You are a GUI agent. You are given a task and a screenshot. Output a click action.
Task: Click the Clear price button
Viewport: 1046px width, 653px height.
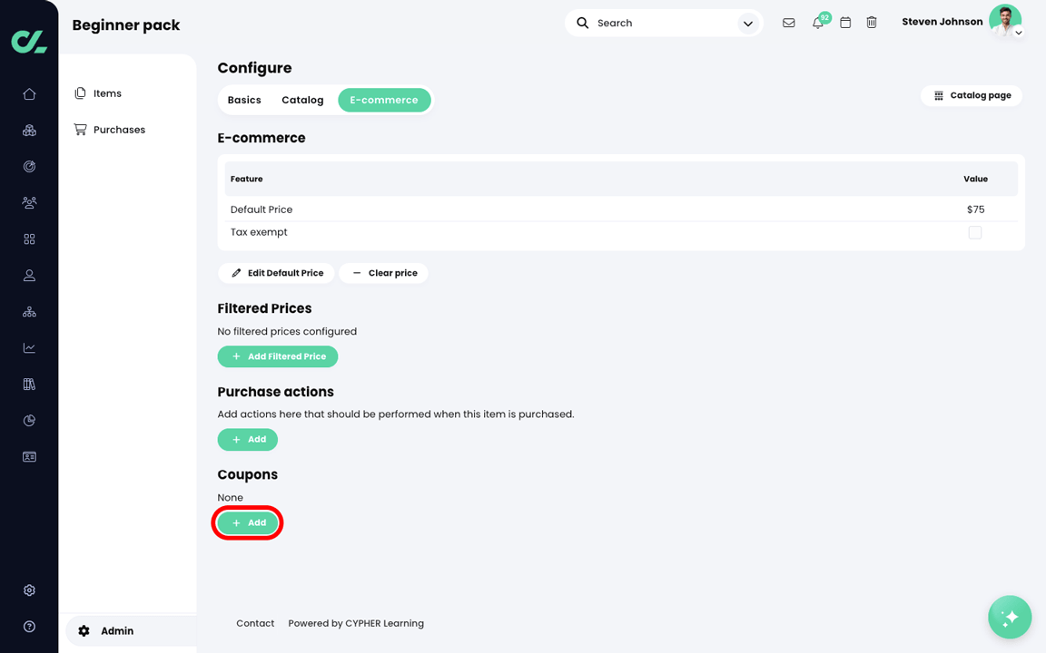pos(383,273)
